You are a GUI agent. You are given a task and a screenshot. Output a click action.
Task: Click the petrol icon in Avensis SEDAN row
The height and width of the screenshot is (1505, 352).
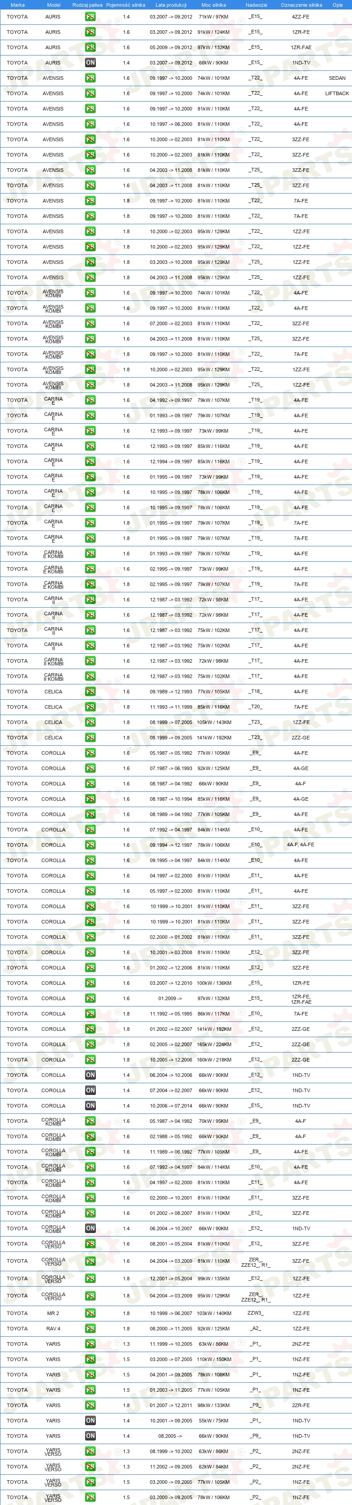tap(90, 78)
